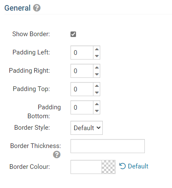This screenshot has height=188, width=172.
Task: Increase Padding Top with up arrow
Action: pos(97,86)
